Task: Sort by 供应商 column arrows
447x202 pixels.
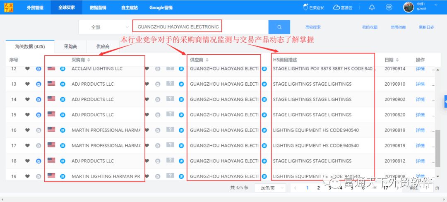Action: coord(207,60)
